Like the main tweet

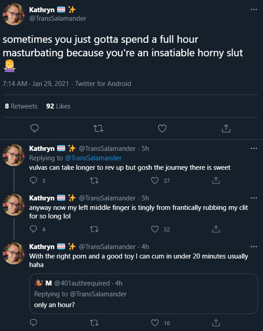click(162, 128)
